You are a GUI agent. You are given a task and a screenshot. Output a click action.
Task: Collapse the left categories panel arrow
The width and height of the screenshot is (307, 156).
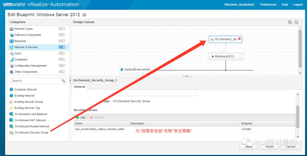70,81
